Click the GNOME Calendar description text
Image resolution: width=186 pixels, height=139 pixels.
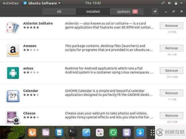[x=109, y=93]
